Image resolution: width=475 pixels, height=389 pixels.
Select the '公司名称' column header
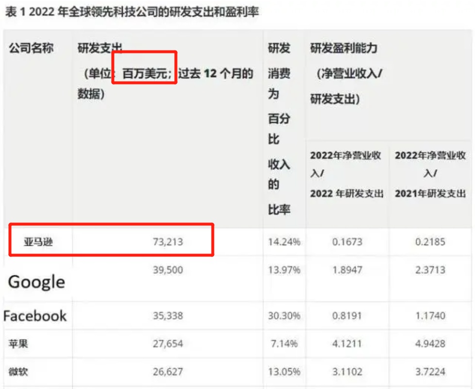pyautogui.click(x=31, y=48)
